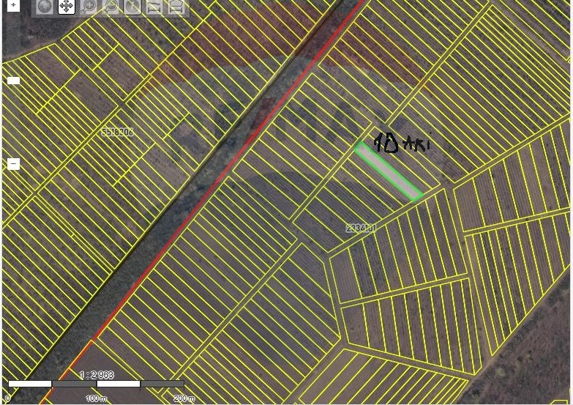This screenshot has height=405, width=573.
Task: Select the measure distance tool
Action: 154,7
